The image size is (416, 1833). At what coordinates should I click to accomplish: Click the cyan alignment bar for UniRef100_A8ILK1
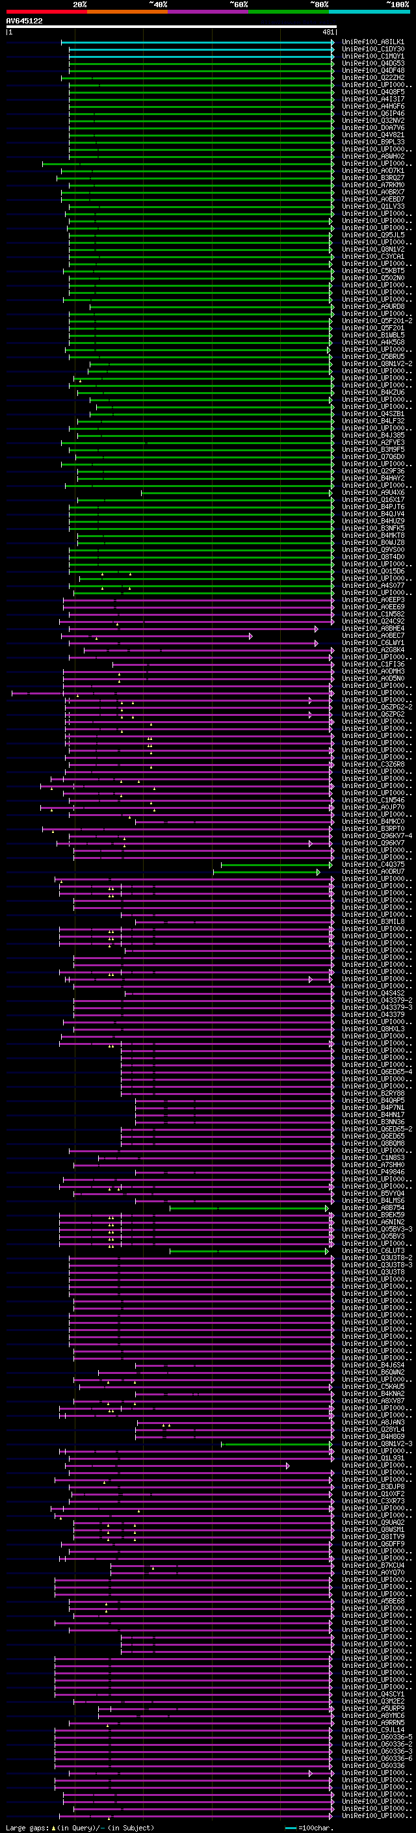coord(198,42)
